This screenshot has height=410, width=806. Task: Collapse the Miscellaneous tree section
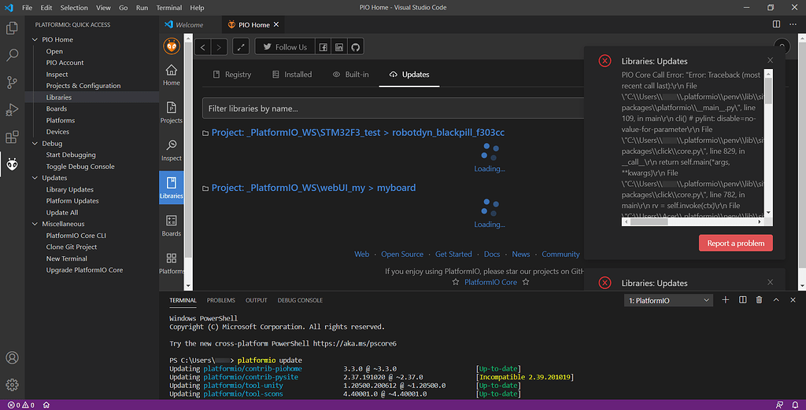[x=35, y=224]
